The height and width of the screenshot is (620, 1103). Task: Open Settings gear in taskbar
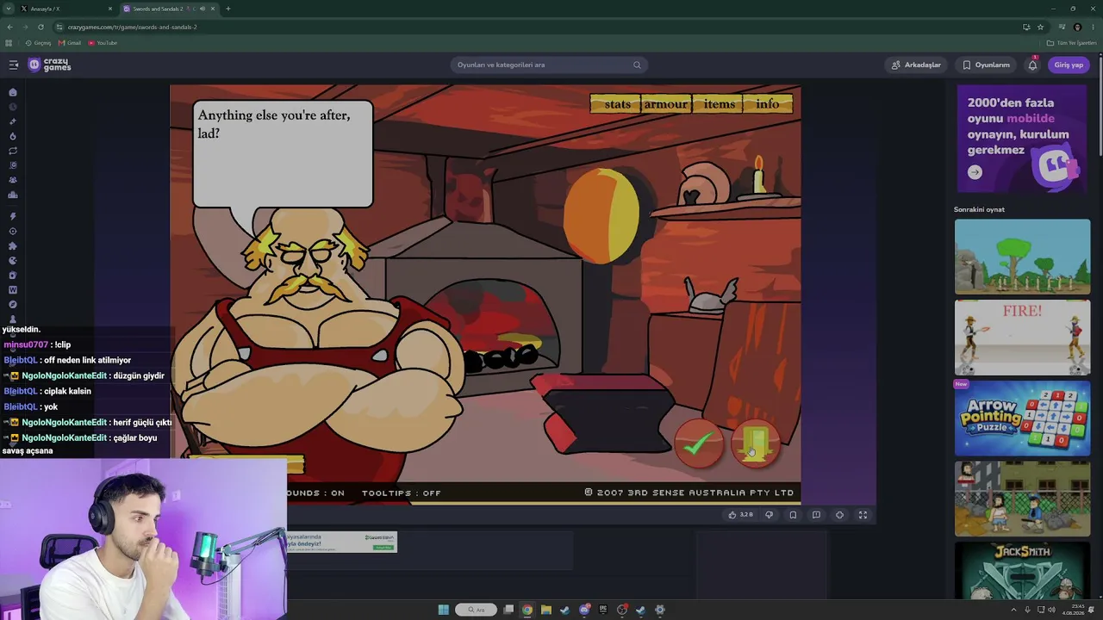tap(660, 610)
